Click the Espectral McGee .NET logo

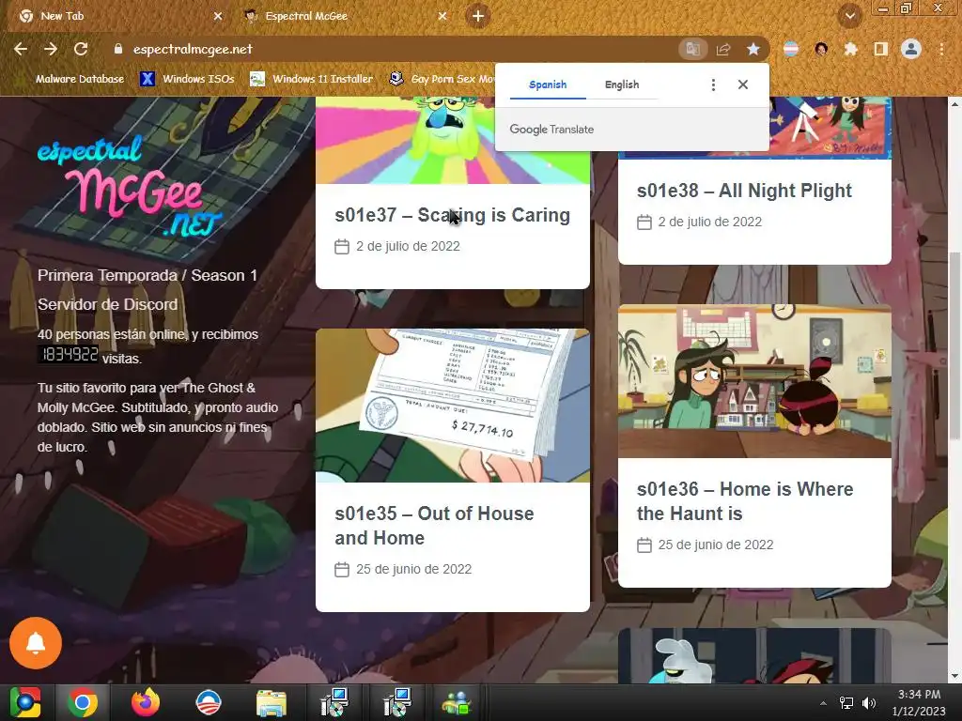pos(130,185)
